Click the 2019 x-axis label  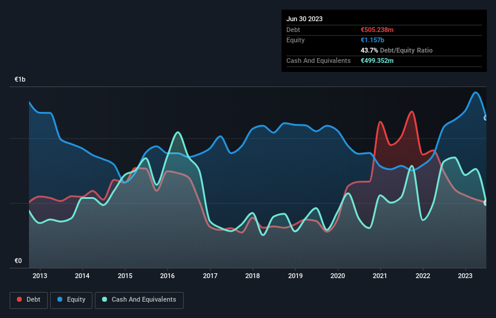295,276
